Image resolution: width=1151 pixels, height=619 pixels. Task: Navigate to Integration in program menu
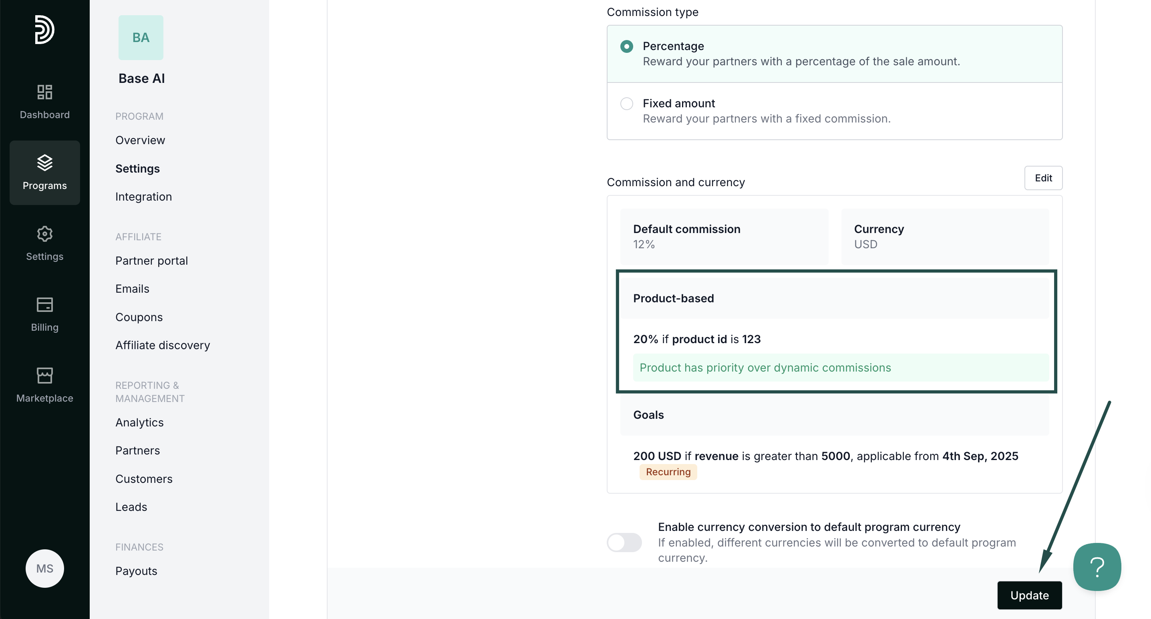[143, 197]
